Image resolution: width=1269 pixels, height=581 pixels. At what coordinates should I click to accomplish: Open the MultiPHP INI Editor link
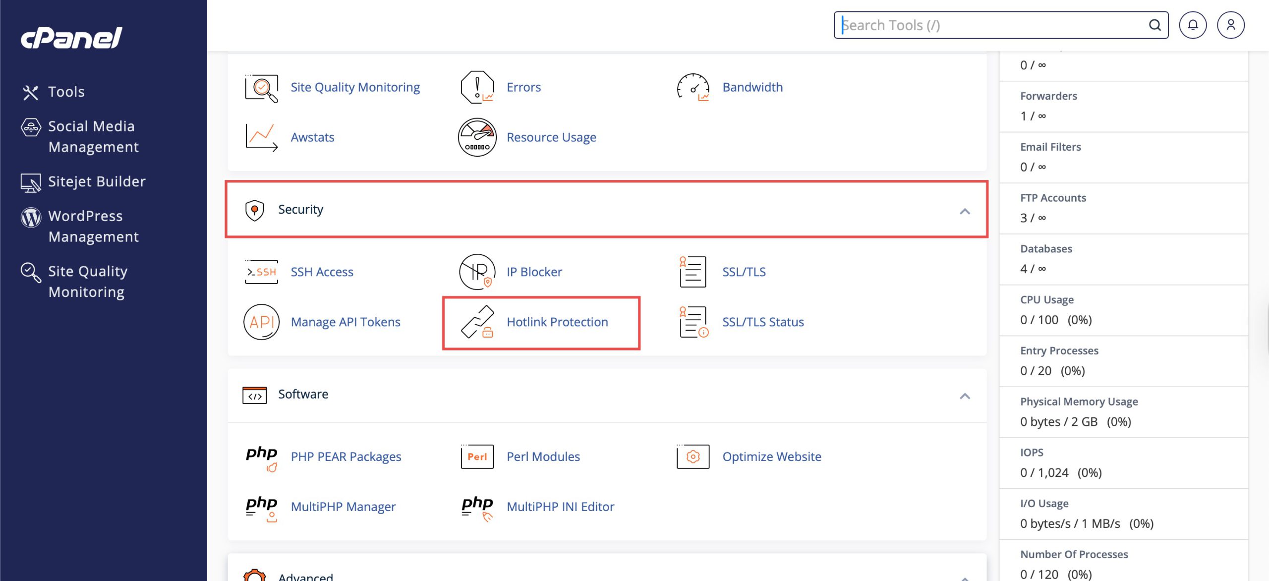pos(560,507)
